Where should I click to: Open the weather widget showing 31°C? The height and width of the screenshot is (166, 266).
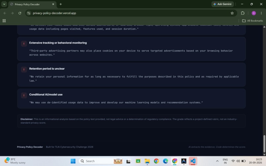[x=15, y=161]
